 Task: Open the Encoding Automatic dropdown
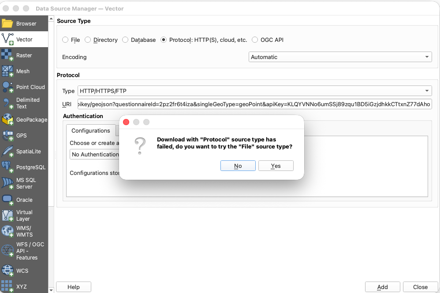coord(340,57)
